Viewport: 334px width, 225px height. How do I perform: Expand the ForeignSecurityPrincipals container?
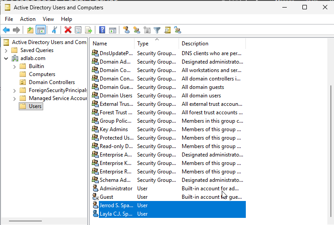coord(14,91)
